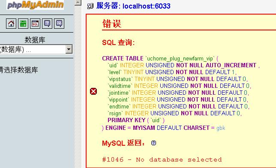This screenshot has height=168, width=276.
Task: Click the MySQL 返回 heading
Action: (x=123, y=143)
